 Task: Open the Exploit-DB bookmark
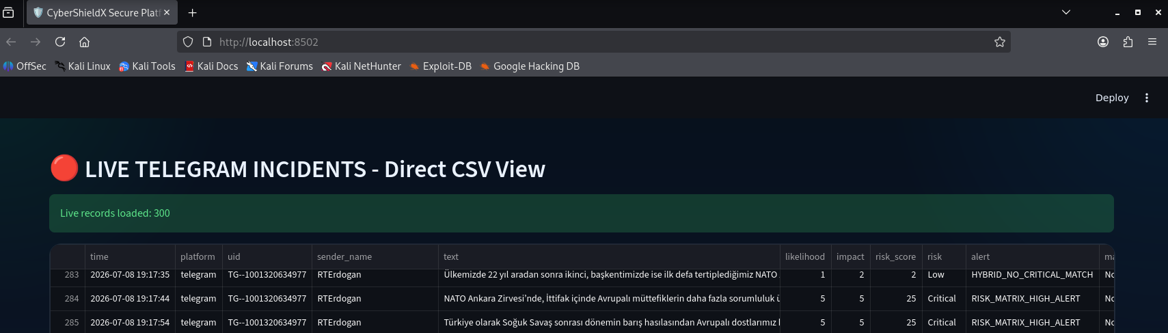[441, 66]
